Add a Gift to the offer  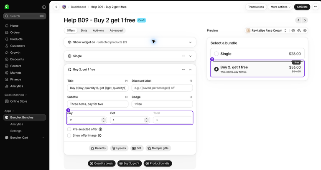137,148
